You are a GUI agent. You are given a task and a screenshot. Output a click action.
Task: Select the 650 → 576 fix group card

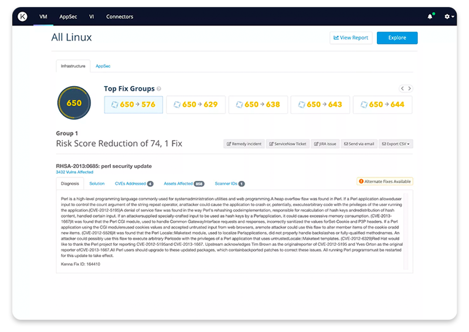coord(134,105)
